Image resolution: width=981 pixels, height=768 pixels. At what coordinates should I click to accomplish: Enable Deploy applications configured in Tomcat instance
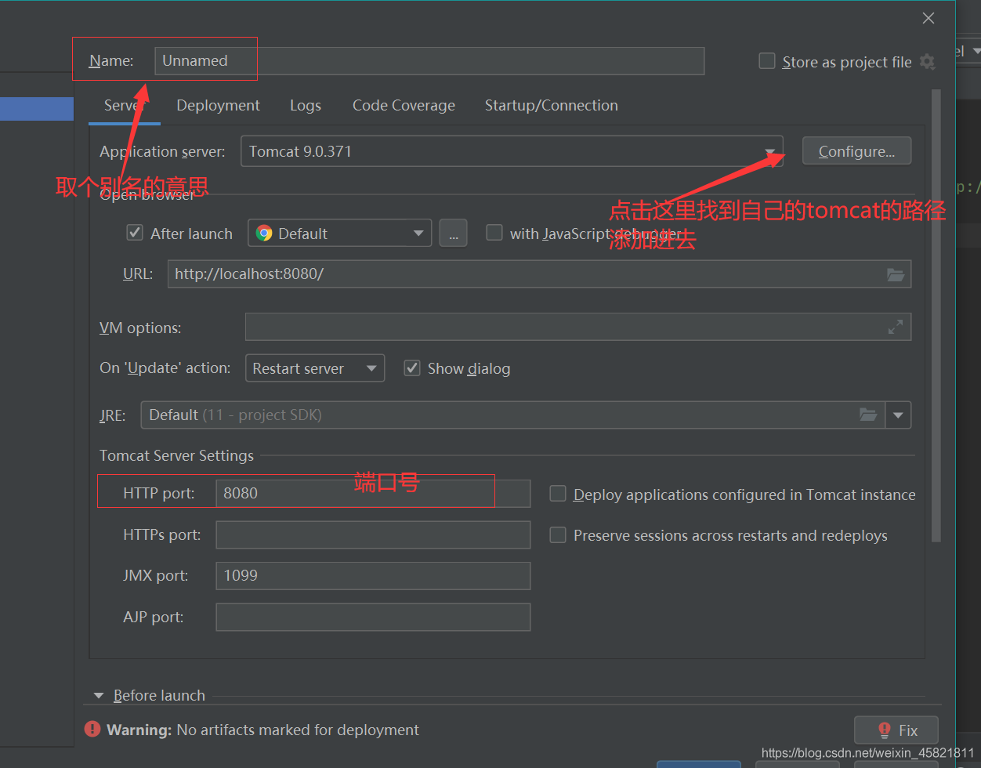[558, 494]
